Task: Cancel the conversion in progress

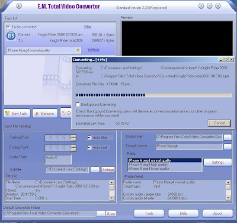Action: 219,123
